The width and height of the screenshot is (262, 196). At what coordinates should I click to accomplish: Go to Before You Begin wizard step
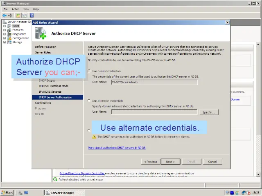click(45, 47)
